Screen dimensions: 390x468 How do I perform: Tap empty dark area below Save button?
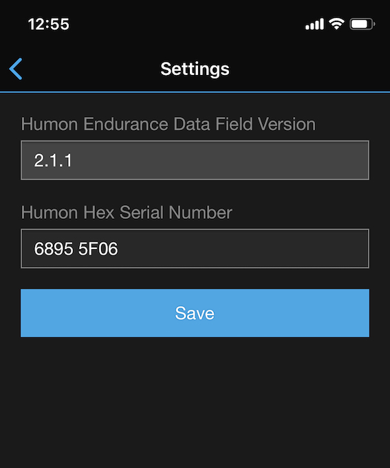tap(195, 403)
